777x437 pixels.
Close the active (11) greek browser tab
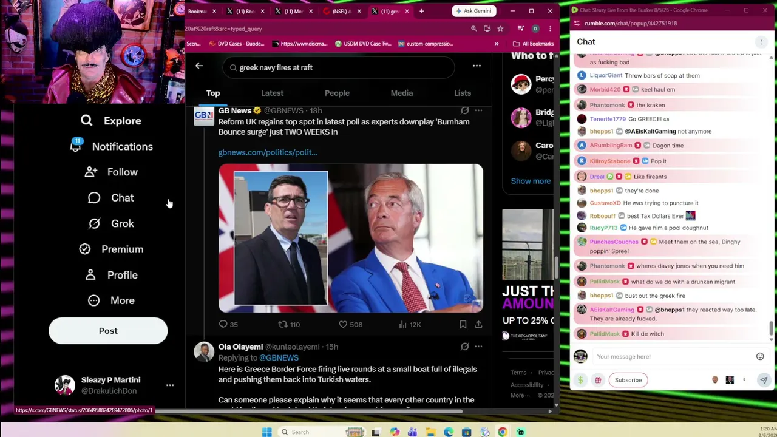(x=407, y=11)
